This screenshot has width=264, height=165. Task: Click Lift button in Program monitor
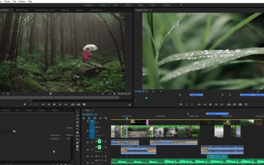[229, 104]
